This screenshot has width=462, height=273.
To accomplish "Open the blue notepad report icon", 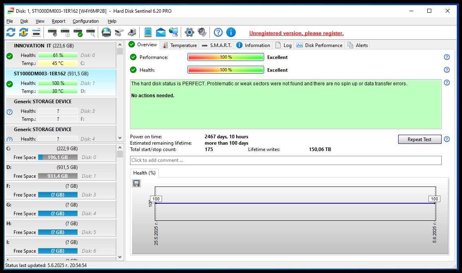I will pos(148,32).
